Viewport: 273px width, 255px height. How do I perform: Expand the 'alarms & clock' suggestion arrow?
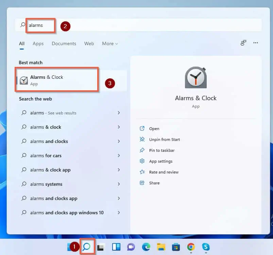[119, 127]
